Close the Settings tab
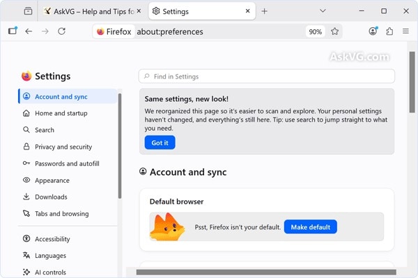 pyautogui.click(x=247, y=11)
